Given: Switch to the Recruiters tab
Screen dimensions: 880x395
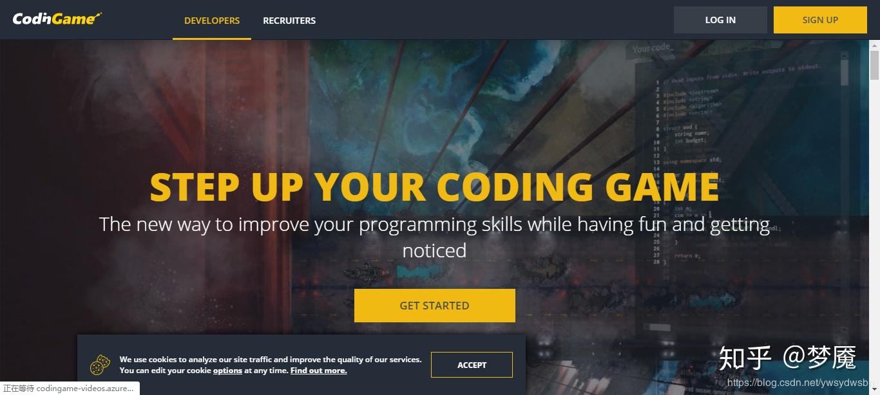Looking at the screenshot, I should click(x=289, y=21).
